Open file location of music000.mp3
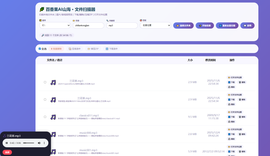270x156 pixels. tap(235, 130)
